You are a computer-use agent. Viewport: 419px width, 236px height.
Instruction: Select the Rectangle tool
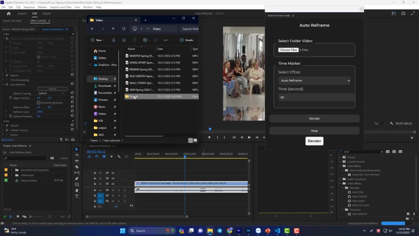[x=77, y=184]
